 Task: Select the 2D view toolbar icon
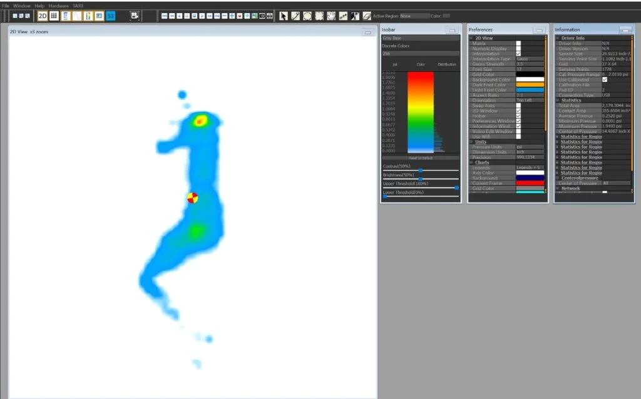coord(42,16)
